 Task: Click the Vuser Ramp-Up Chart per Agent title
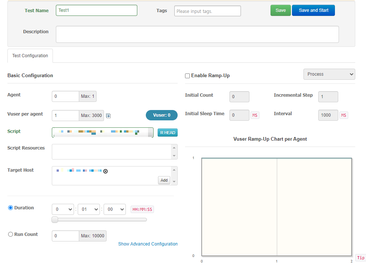pos(270,139)
